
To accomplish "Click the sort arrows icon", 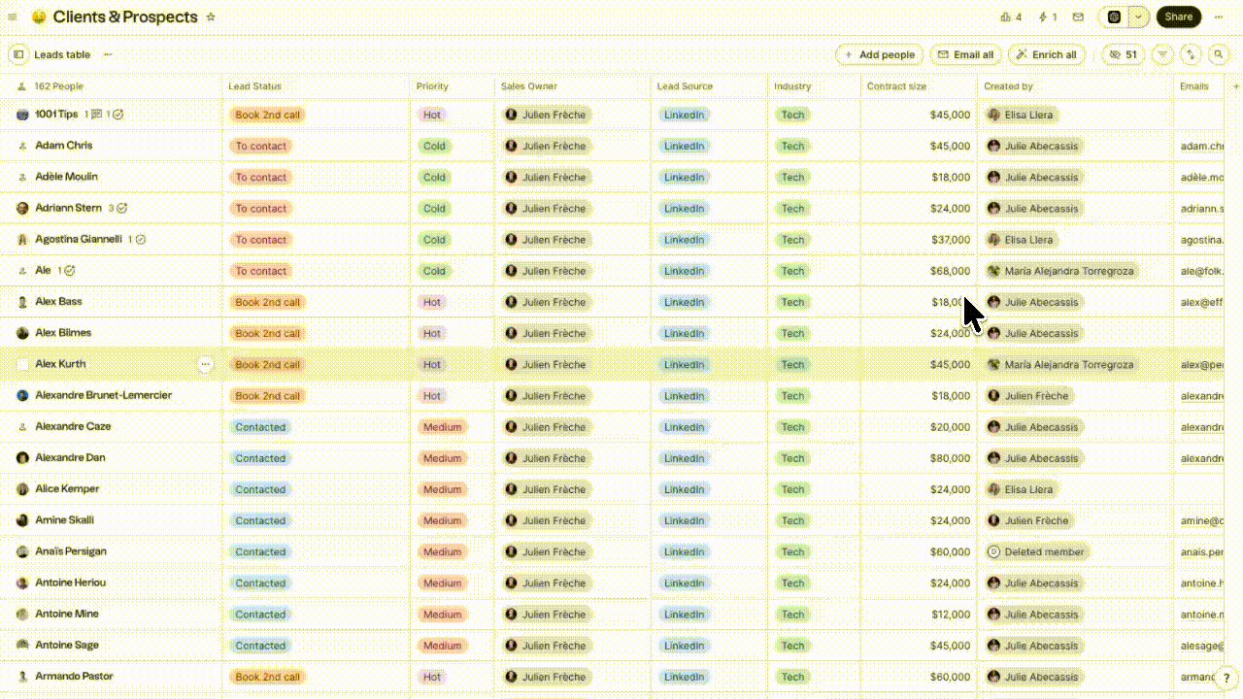I will click(x=1192, y=54).
